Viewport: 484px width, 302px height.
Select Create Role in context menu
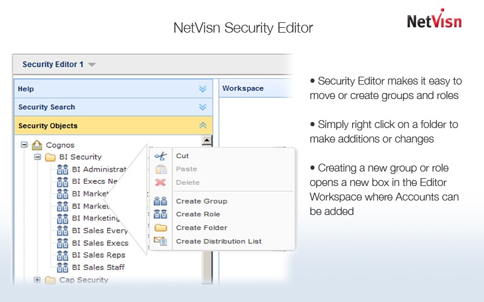(198, 214)
